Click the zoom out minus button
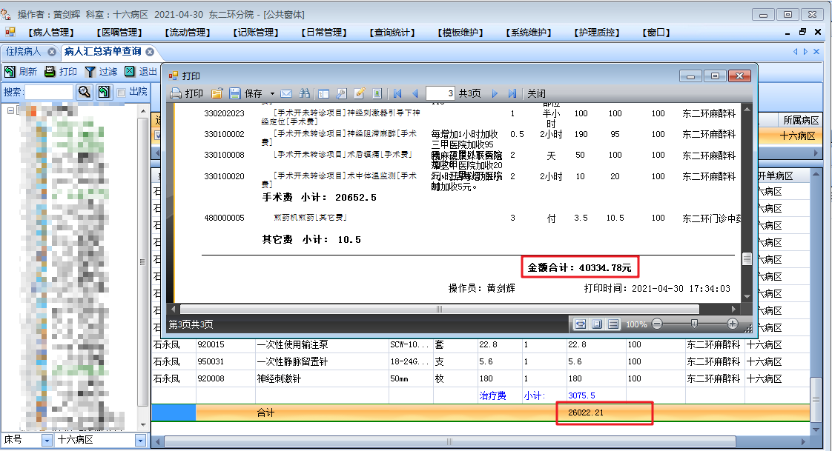This screenshot has height=451, width=832. tap(657, 324)
